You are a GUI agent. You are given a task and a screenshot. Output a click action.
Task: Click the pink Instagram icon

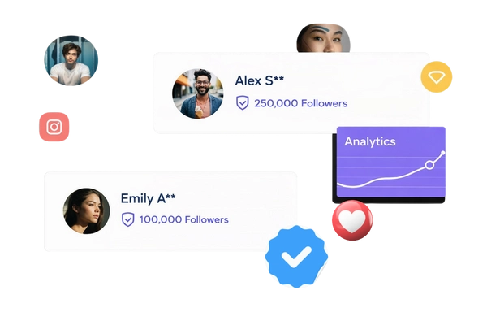point(54,127)
